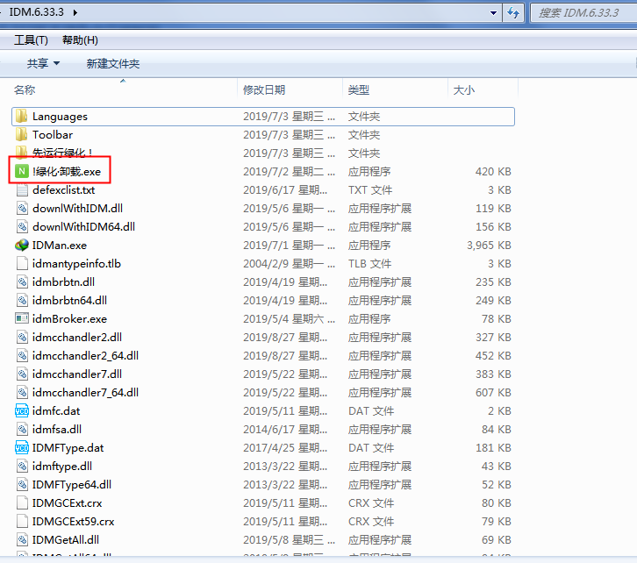The height and width of the screenshot is (563, 637).
Task: Select the Toolbar folder icon
Action: pos(22,135)
